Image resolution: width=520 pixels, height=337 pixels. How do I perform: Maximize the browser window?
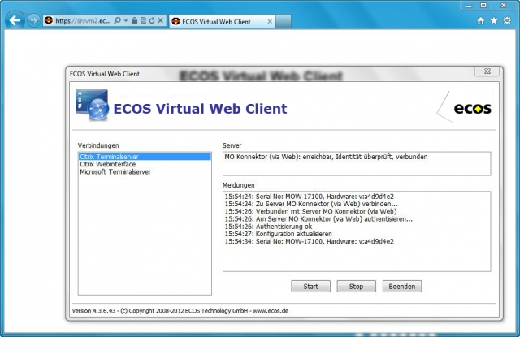click(483, 6)
